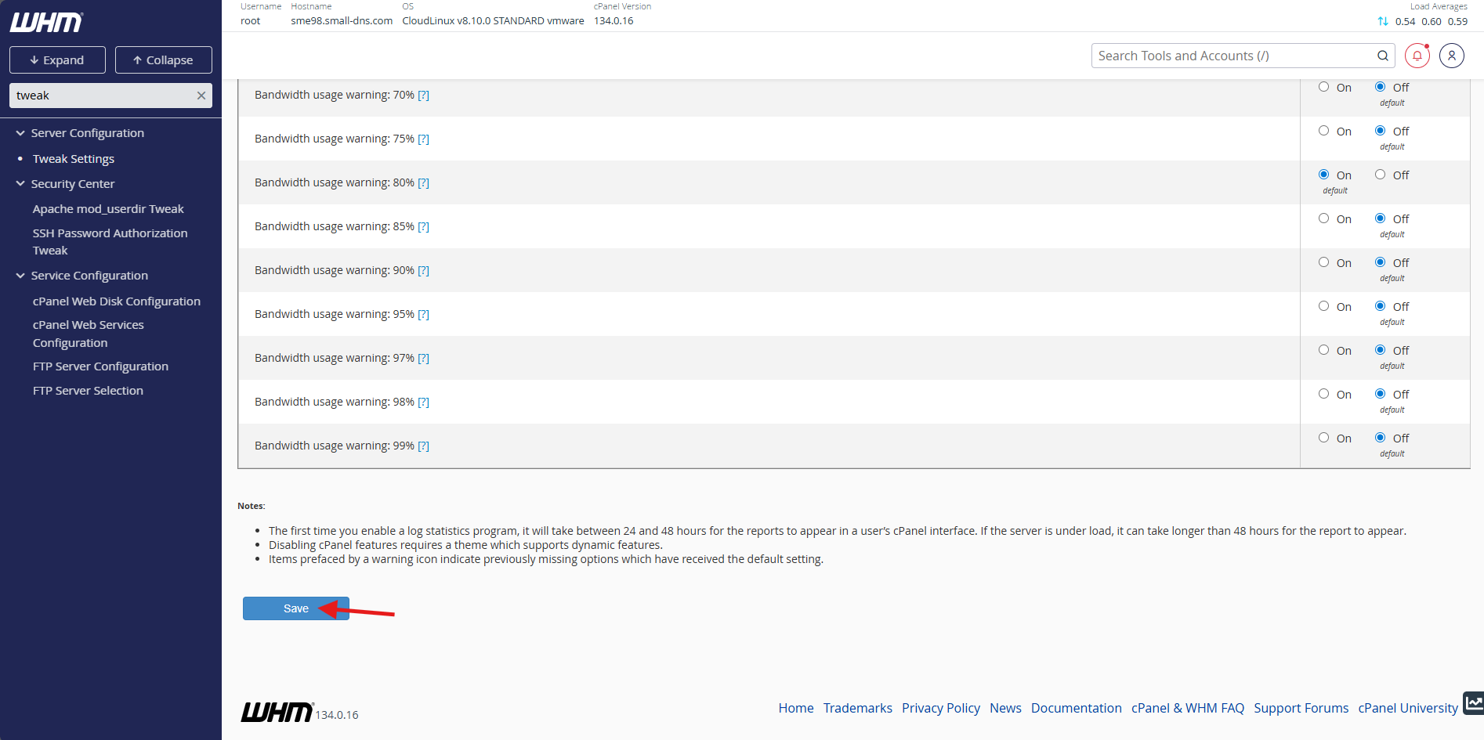
Task: Open help for Bandwidth usage warning 80%
Action: point(423,182)
